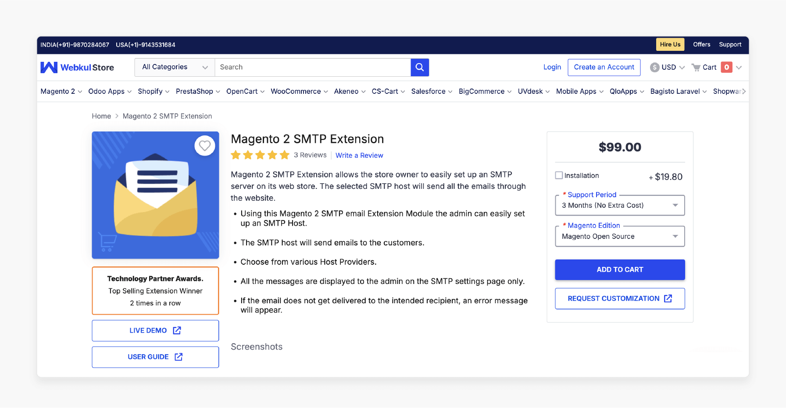Expand the PrestaShop menu
786x408 pixels.
[x=198, y=91]
